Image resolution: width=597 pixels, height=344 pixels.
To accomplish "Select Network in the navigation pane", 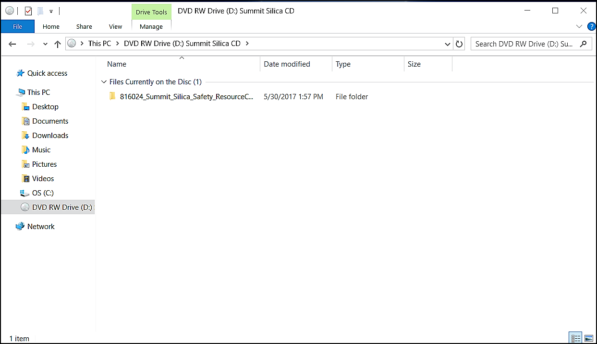I will (x=41, y=227).
